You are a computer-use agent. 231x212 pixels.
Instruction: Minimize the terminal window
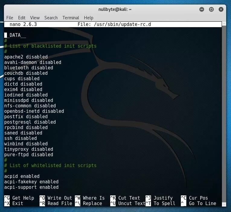[x=202, y=9]
